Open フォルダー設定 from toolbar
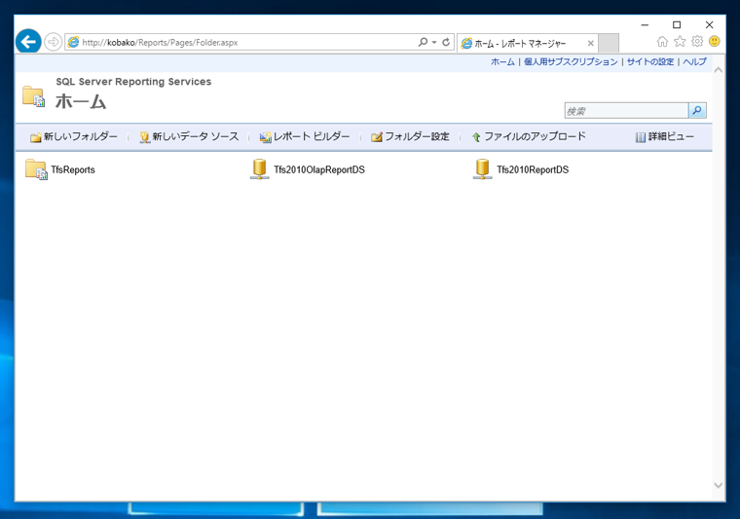The width and height of the screenshot is (740, 519). point(417,137)
